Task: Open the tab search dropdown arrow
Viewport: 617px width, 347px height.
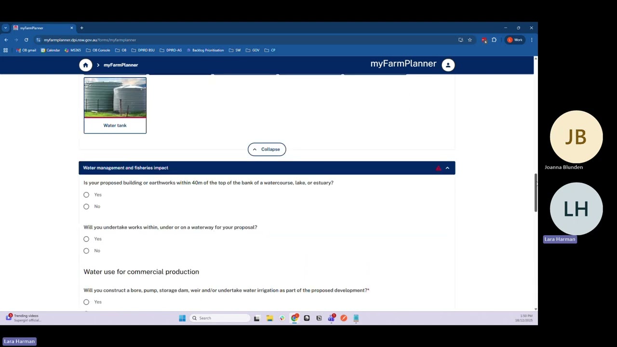Action: 5,28
